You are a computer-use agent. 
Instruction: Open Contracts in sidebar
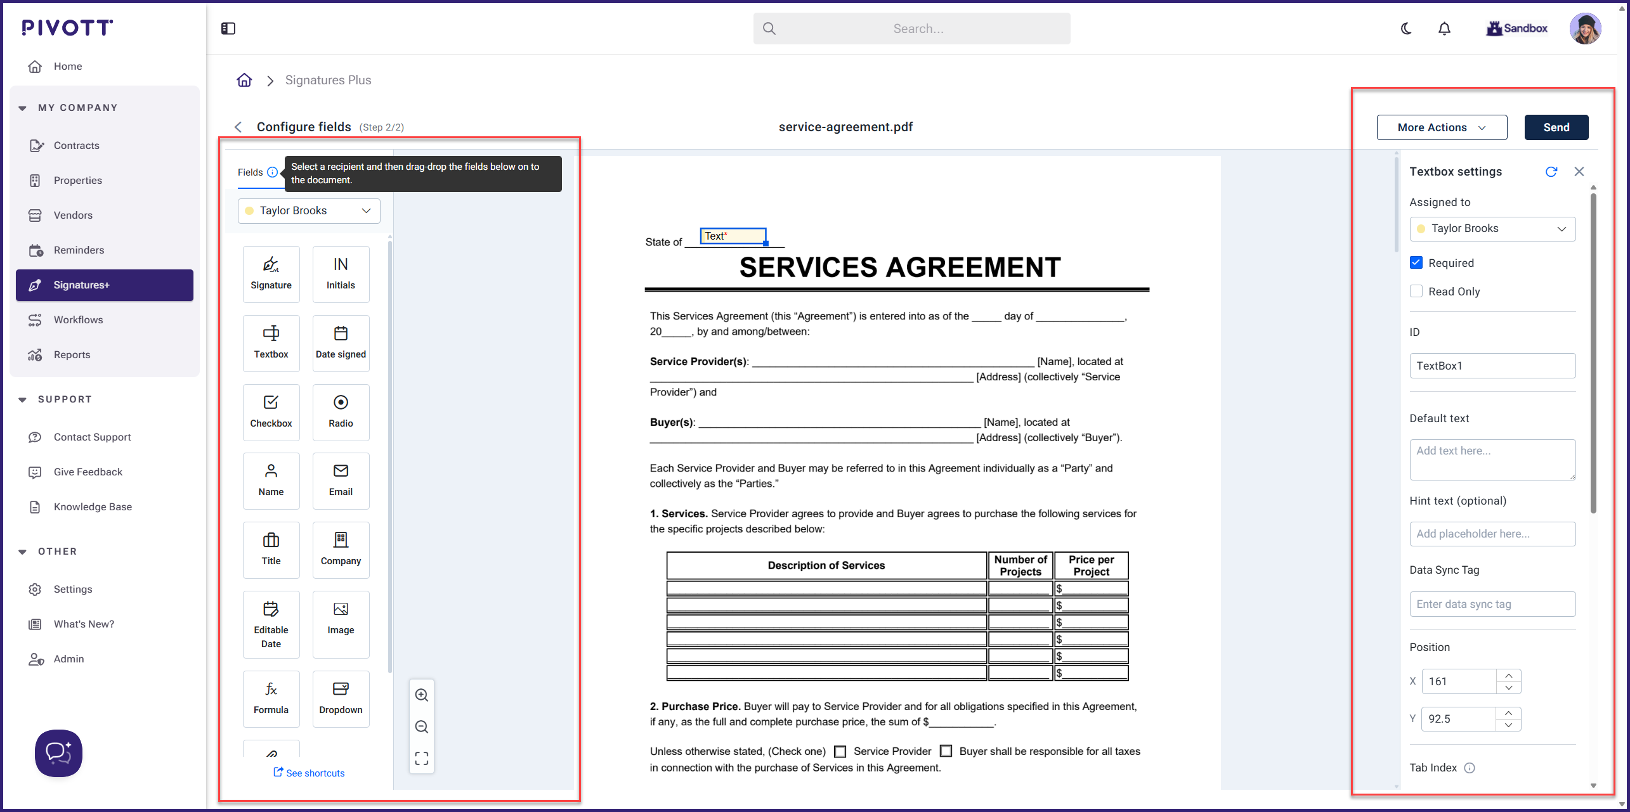[x=105, y=145]
